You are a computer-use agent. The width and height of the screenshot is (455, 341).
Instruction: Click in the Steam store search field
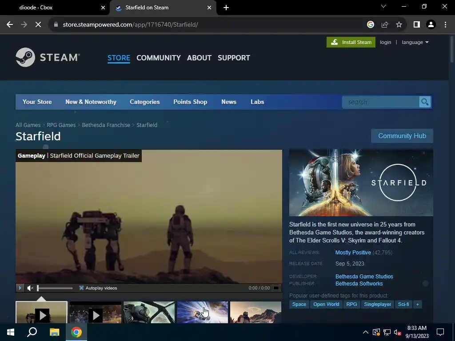(x=381, y=102)
